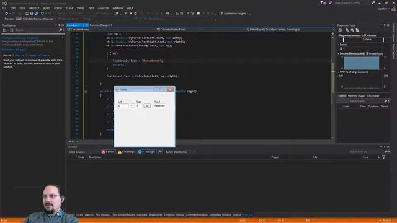Switch to the CPU Usage tab
The height and width of the screenshot is (223, 397).
coord(373,96)
